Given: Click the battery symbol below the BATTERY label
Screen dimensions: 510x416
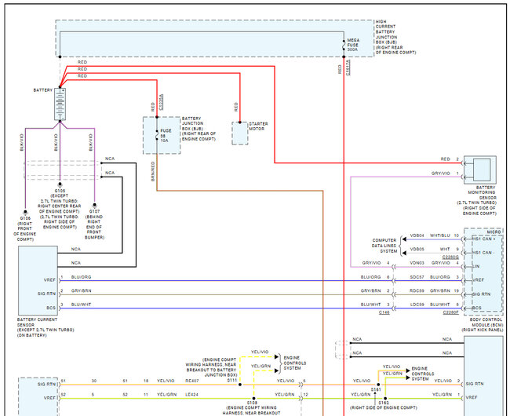Looking at the screenshot, I should click(60, 104).
